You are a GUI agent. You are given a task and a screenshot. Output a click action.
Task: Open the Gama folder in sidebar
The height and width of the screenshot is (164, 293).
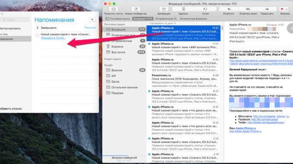click(x=124, y=81)
